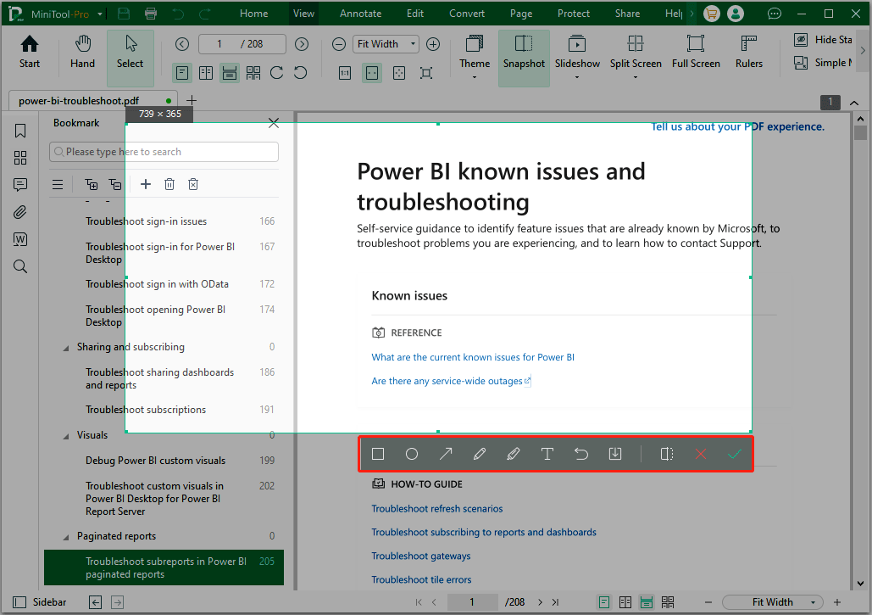Zoom in using plus circle icon
This screenshot has width=872, height=615.
point(433,44)
